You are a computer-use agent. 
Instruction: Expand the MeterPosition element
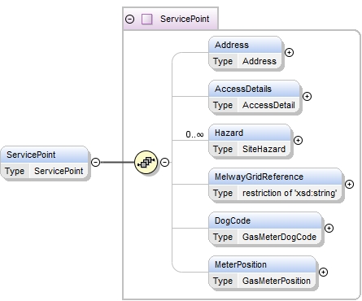click(x=323, y=272)
